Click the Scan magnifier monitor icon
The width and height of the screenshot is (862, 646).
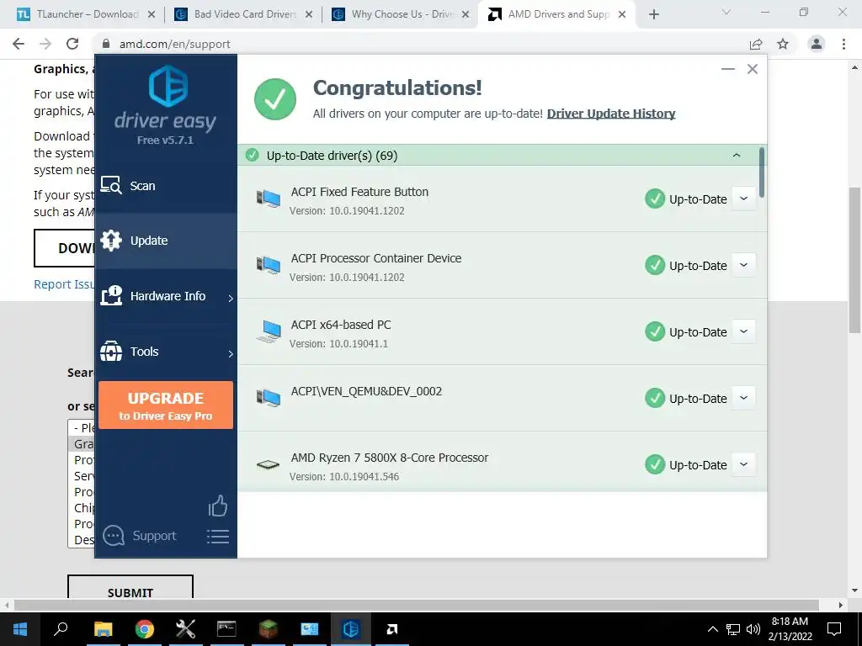click(x=111, y=186)
